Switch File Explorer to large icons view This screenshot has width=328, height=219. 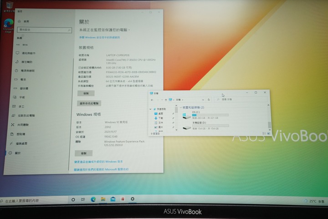point(269,133)
